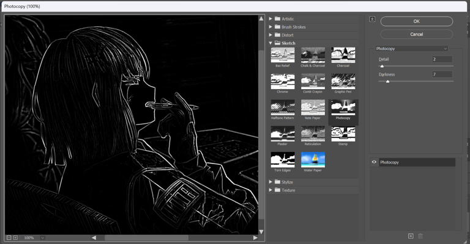470x244 pixels.
Task: Click the preview scroll left arrow
Action: pos(94,238)
